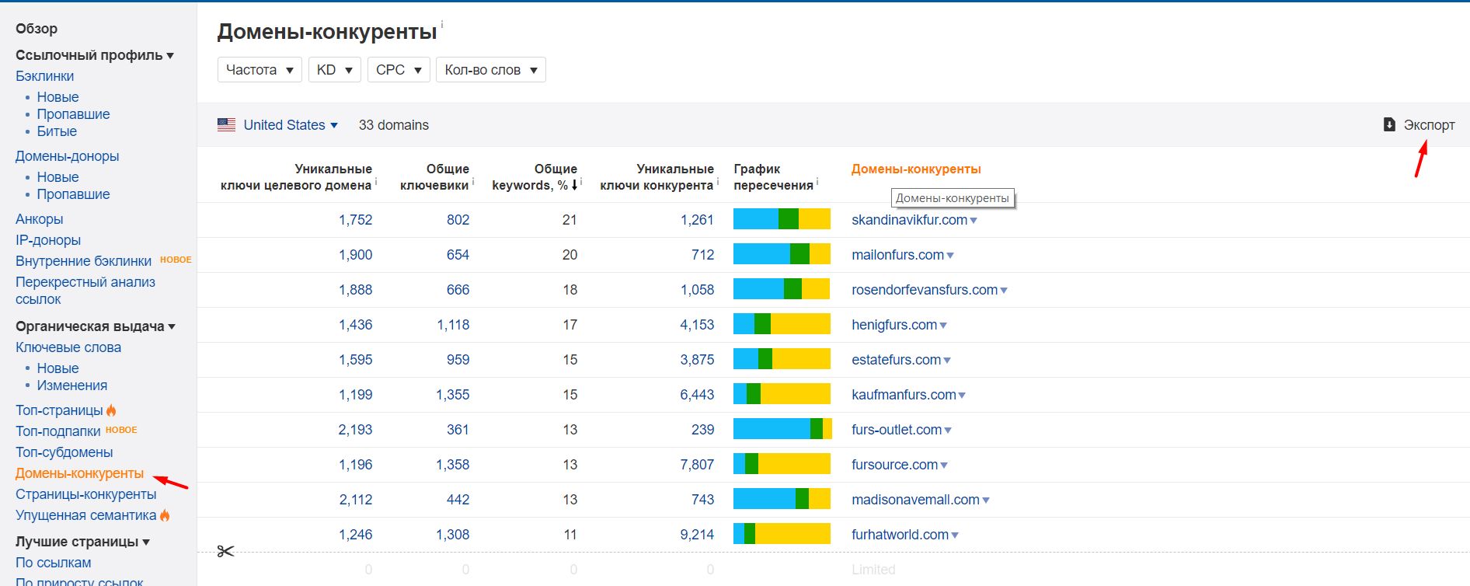Image resolution: width=1470 pixels, height=586 pixels.
Task: Open Бэклинки in the sidebar
Action: click(x=45, y=76)
